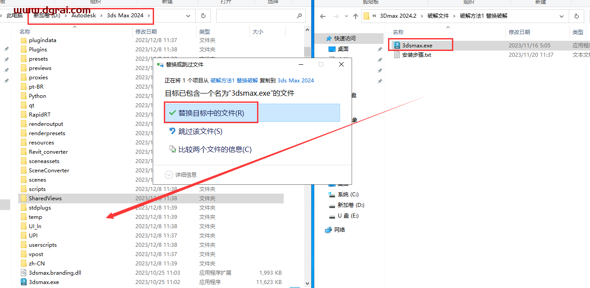Sort left window by 大小 column
This screenshot has width=590, height=288.
point(257,32)
